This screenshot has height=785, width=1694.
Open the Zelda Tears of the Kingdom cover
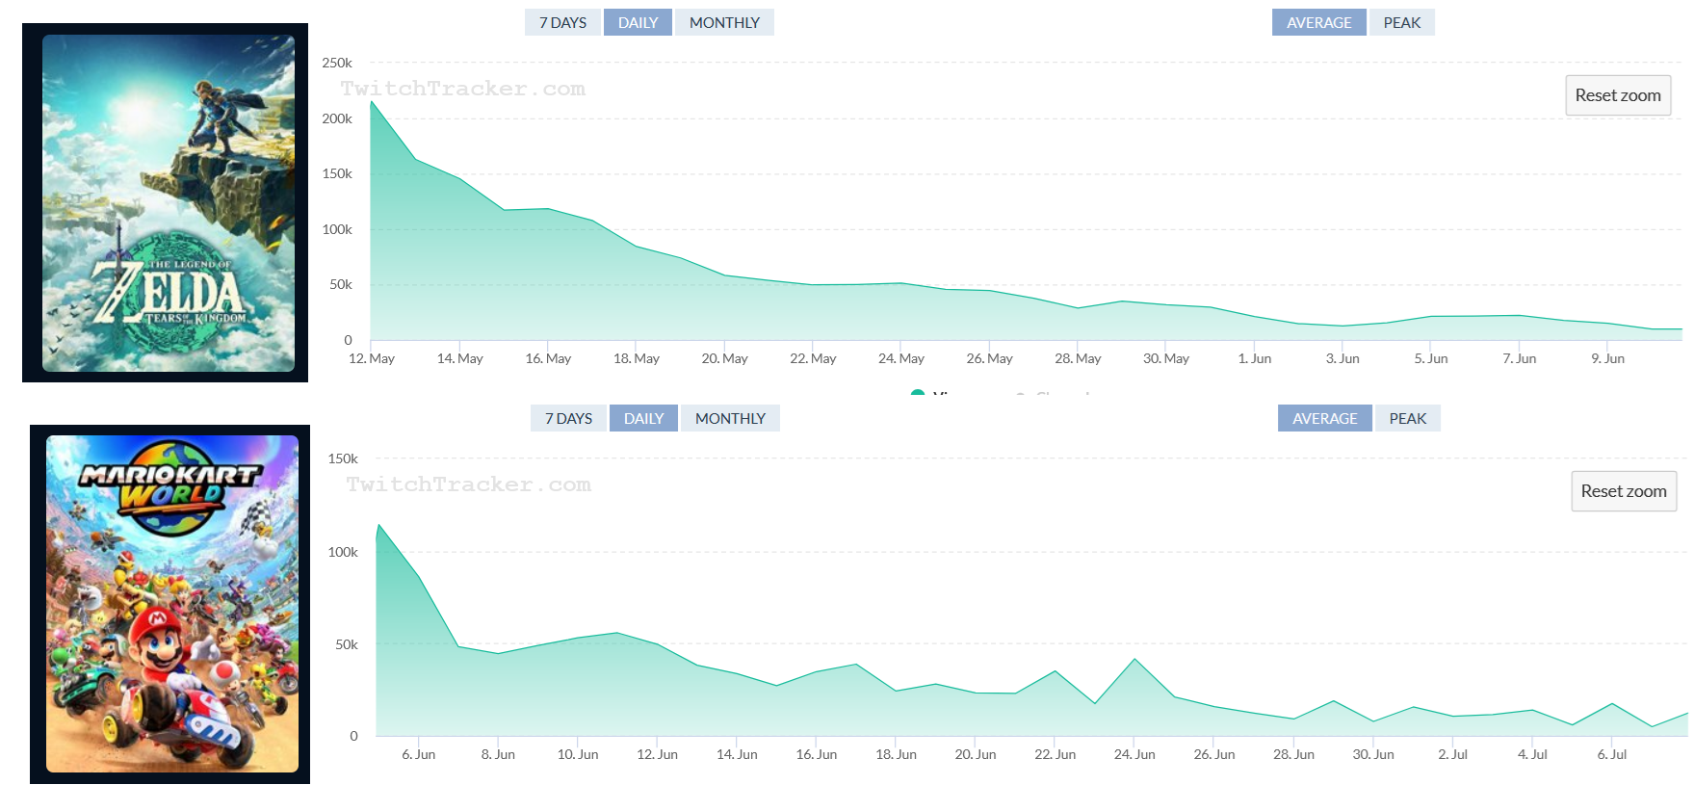point(169,203)
